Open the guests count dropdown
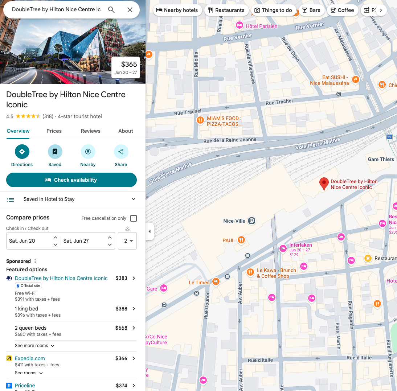The width and height of the screenshot is (397, 391). tap(127, 241)
